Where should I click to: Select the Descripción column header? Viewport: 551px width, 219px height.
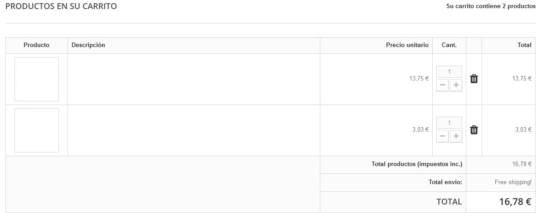point(88,45)
